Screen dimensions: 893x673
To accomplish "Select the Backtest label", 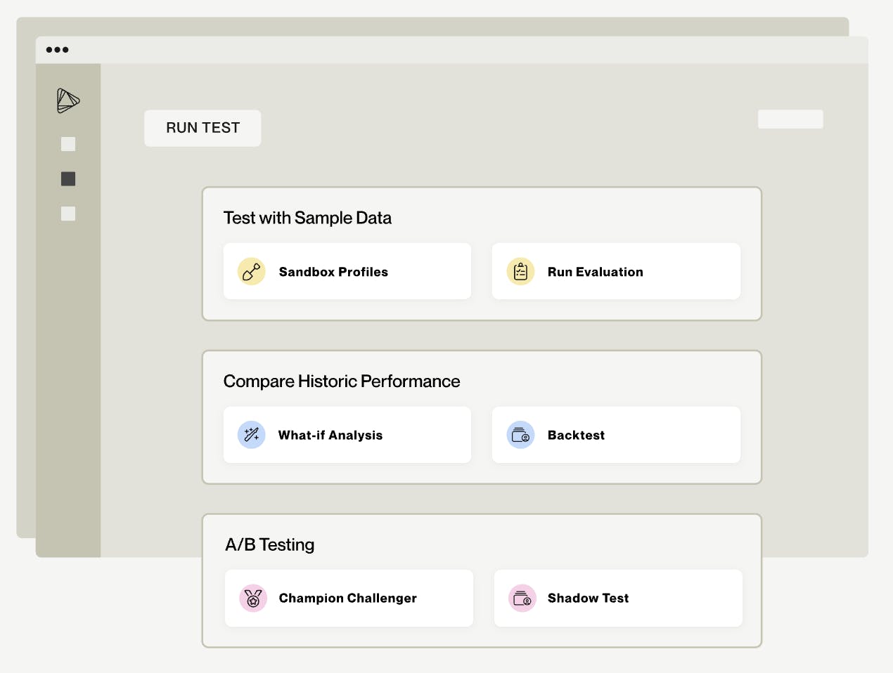I will tap(576, 436).
